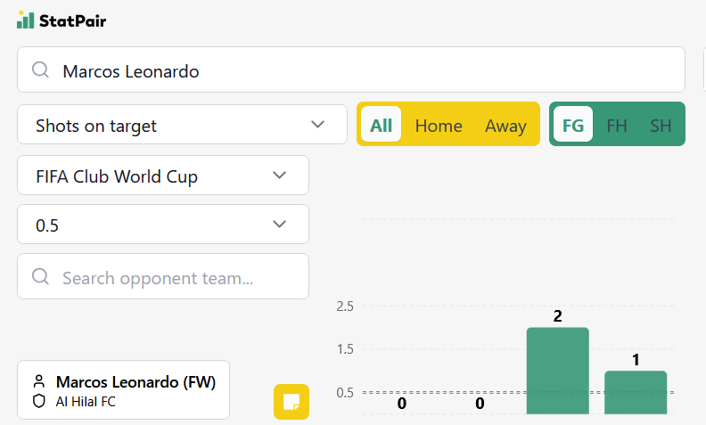Image resolution: width=706 pixels, height=425 pixels.
Task: Select the SH period tab
Action: (x=661, y=126)
